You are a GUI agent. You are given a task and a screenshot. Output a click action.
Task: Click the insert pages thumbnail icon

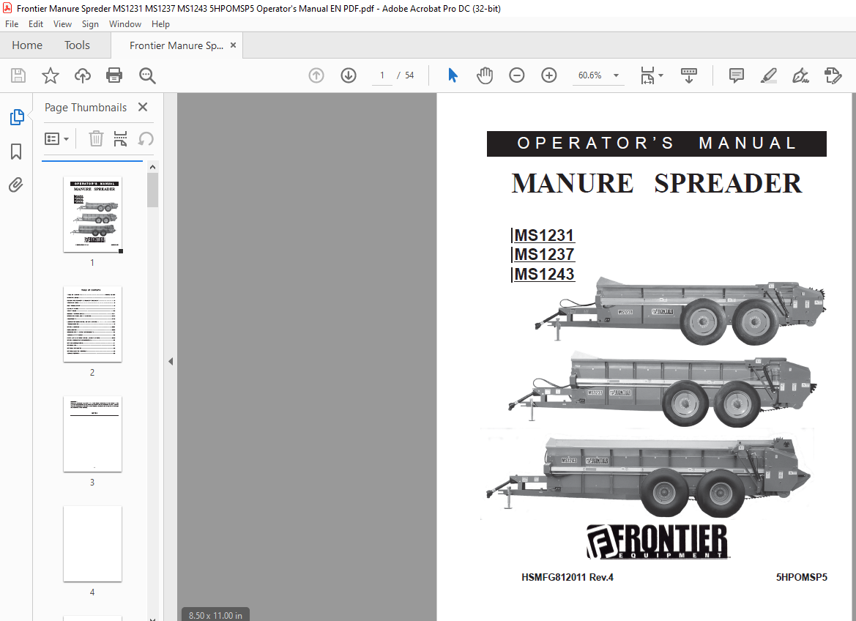click(x=120, y=138)
